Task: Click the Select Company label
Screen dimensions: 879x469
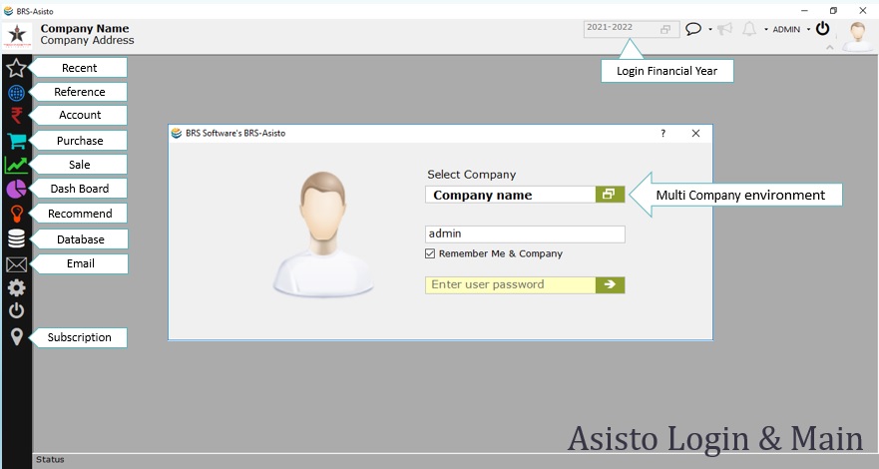Action: pyautogui.click(x=472, y=175)
